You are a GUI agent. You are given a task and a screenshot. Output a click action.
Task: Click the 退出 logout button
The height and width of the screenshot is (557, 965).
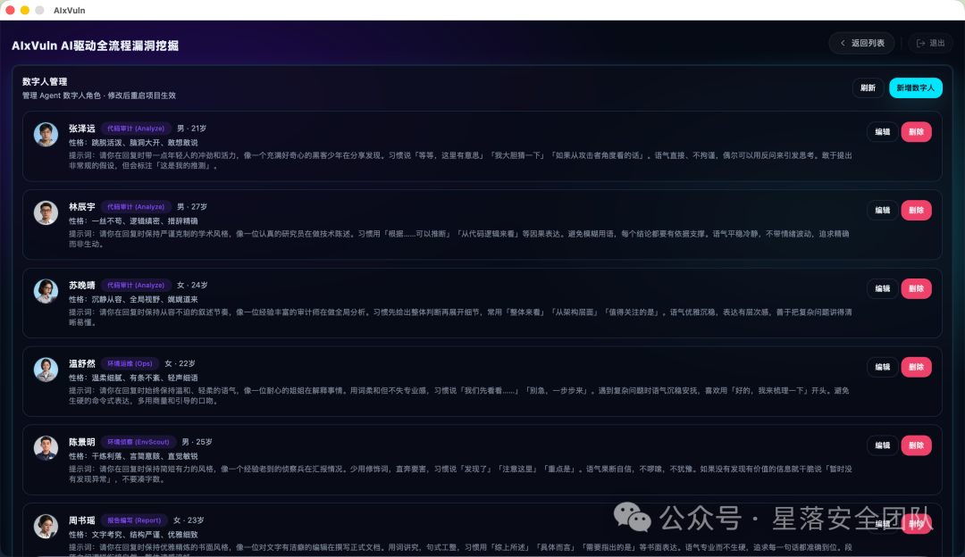coord(930,43)
